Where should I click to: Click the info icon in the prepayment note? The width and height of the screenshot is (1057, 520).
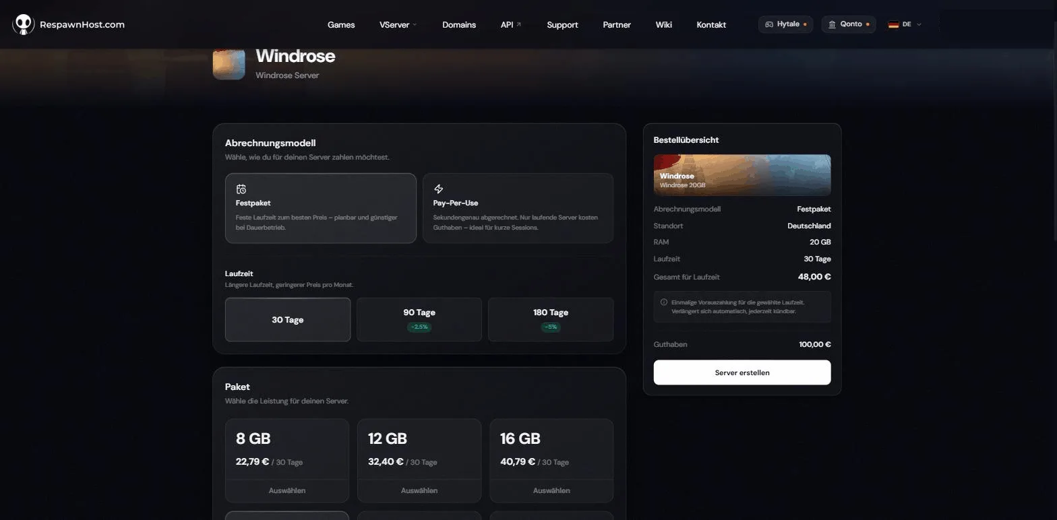(664, 302)
